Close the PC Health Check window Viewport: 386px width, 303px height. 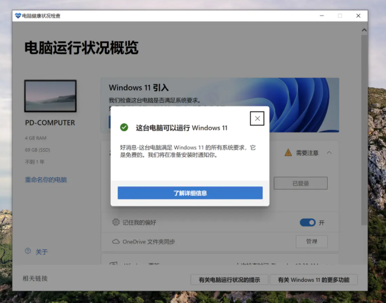tap(359, 16)
